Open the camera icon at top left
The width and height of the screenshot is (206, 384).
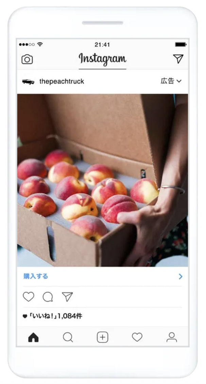[27, 59]
